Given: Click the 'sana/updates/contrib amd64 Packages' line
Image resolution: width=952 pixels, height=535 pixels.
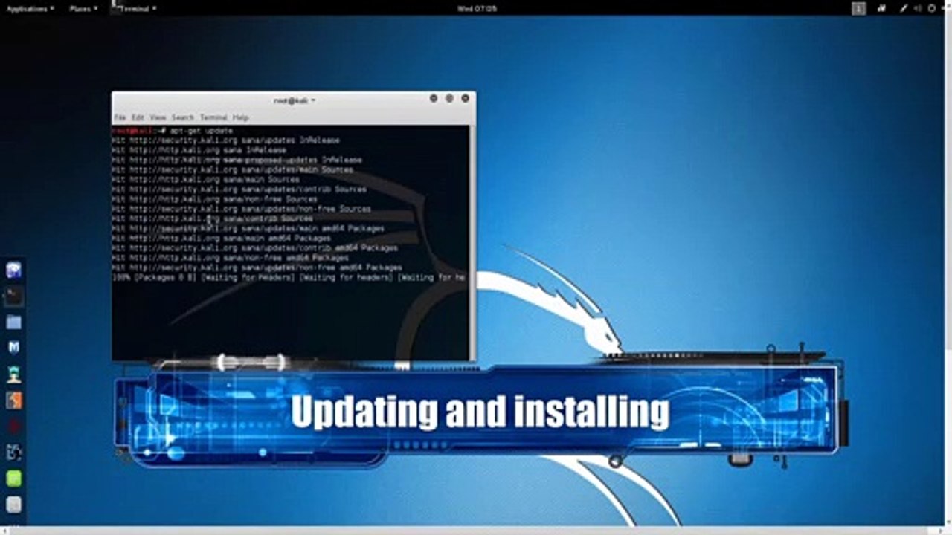Looking at the screenshot, I should coord(255,247).
